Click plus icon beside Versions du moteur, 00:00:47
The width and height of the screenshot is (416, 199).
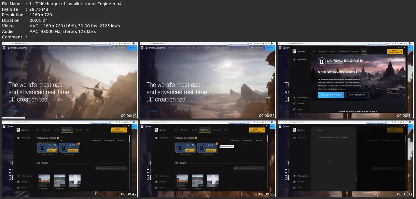point(58,138)
